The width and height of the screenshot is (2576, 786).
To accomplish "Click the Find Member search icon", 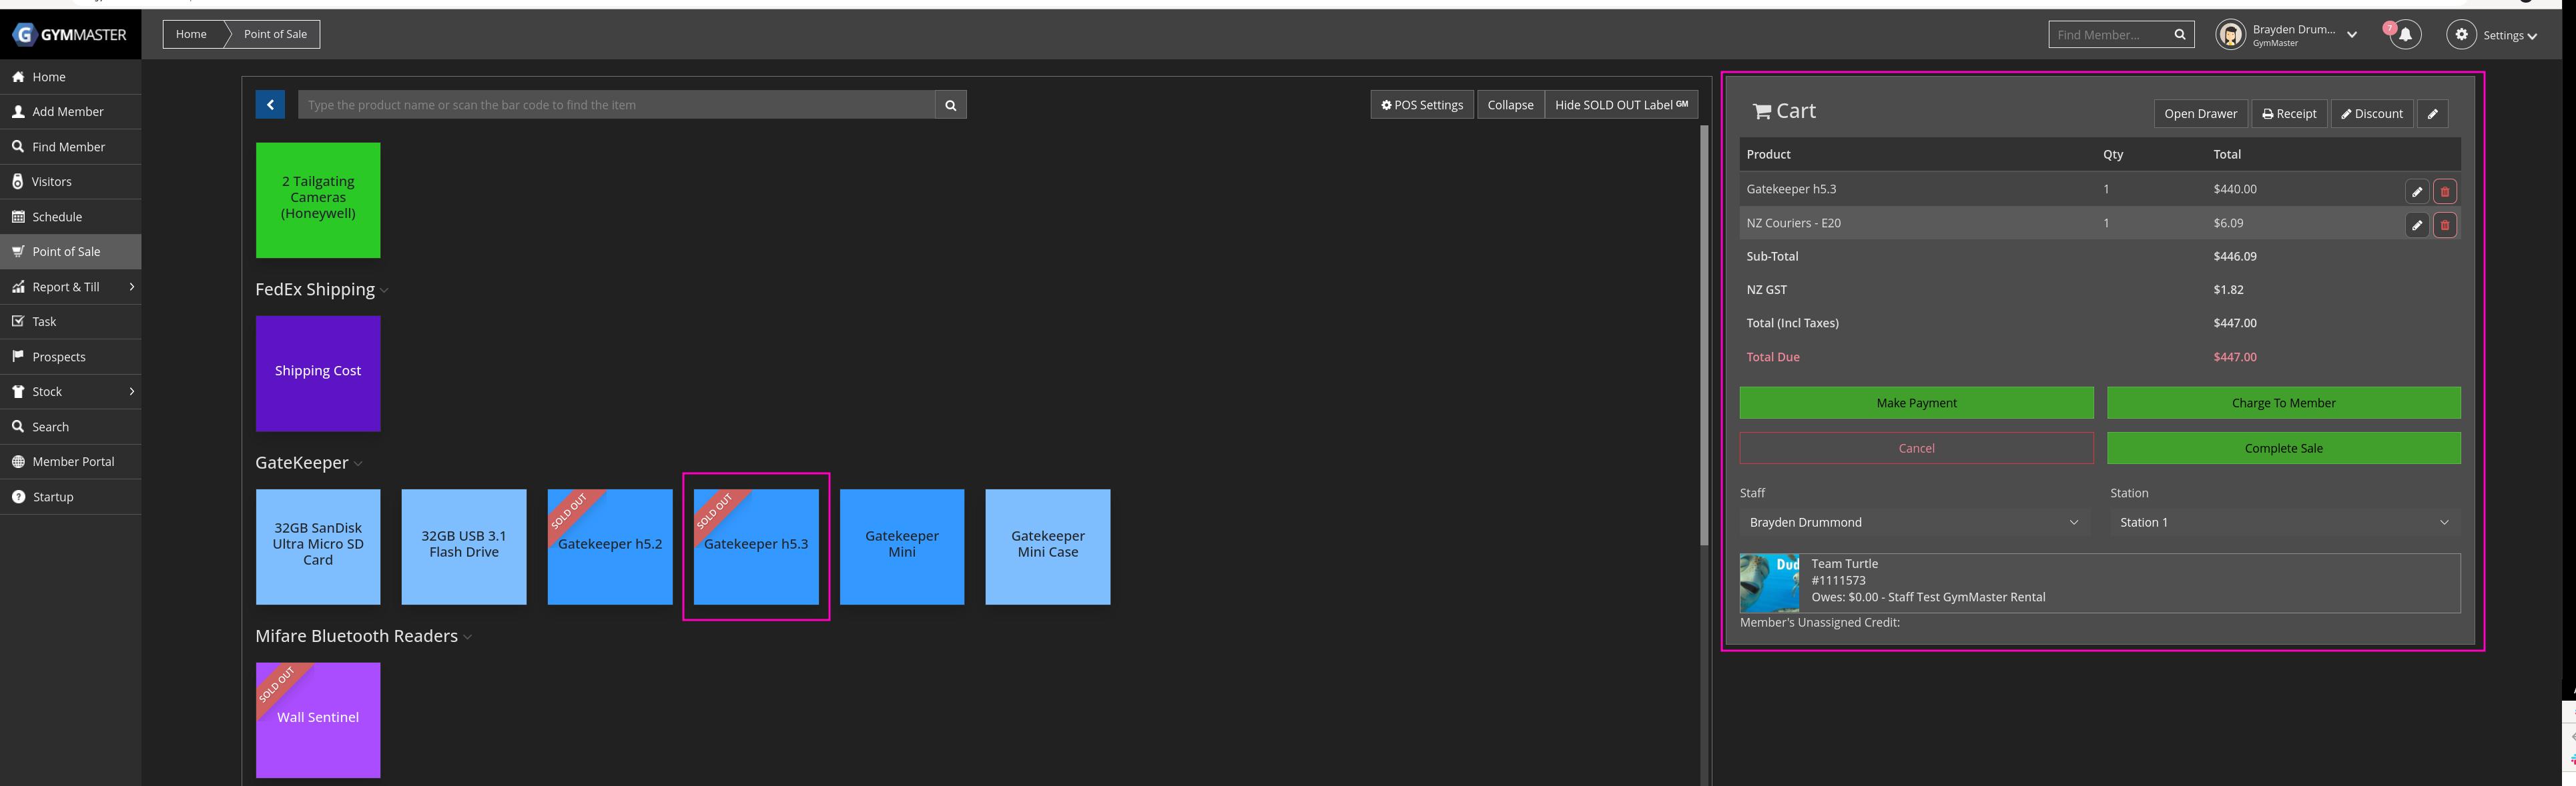I will click(2179, 35).
